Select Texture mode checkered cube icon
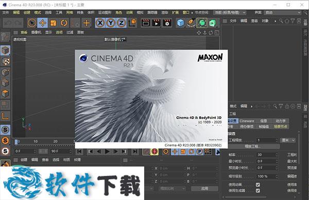The image size is (309, 200). pos(5,61)
